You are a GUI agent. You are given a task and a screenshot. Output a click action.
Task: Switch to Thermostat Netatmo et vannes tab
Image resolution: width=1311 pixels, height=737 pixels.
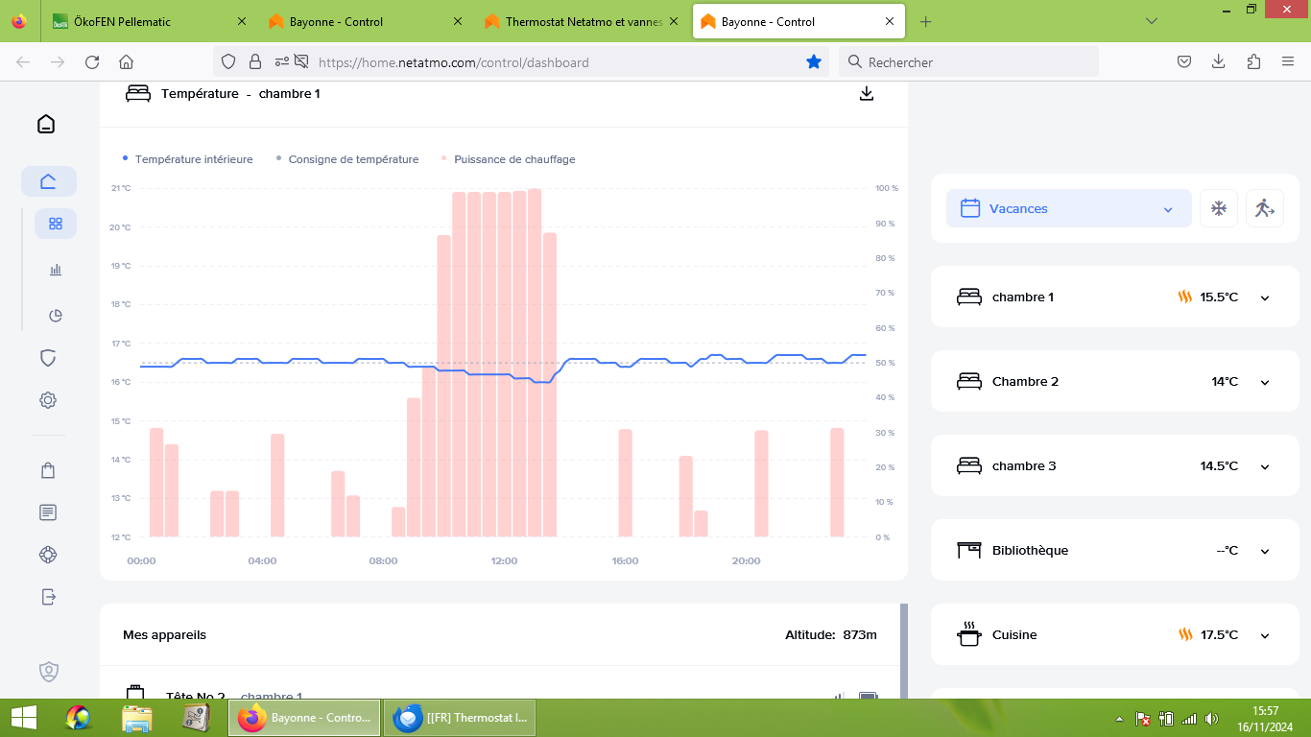coord(583,21)
